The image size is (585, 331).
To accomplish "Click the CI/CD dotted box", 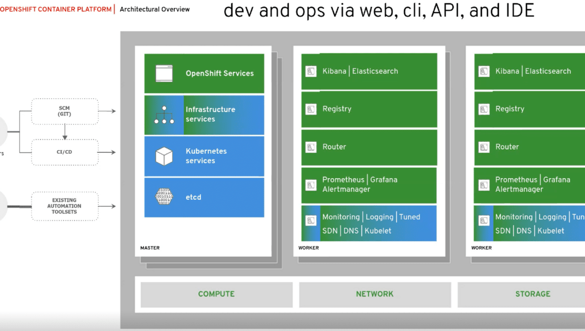I will point(64,152).
